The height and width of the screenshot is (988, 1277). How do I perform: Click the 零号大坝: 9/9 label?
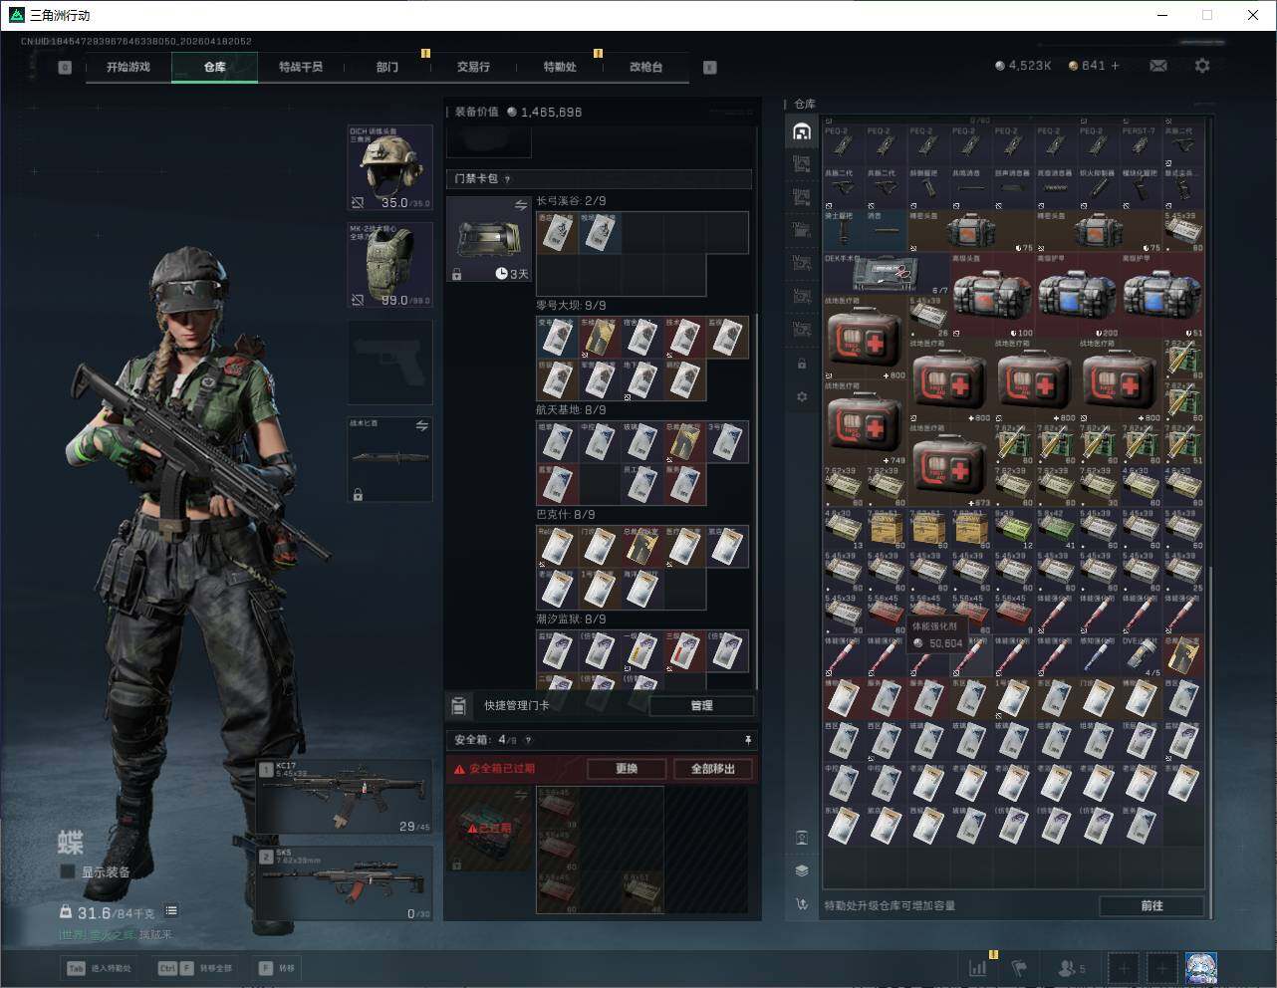pos(571,306)
